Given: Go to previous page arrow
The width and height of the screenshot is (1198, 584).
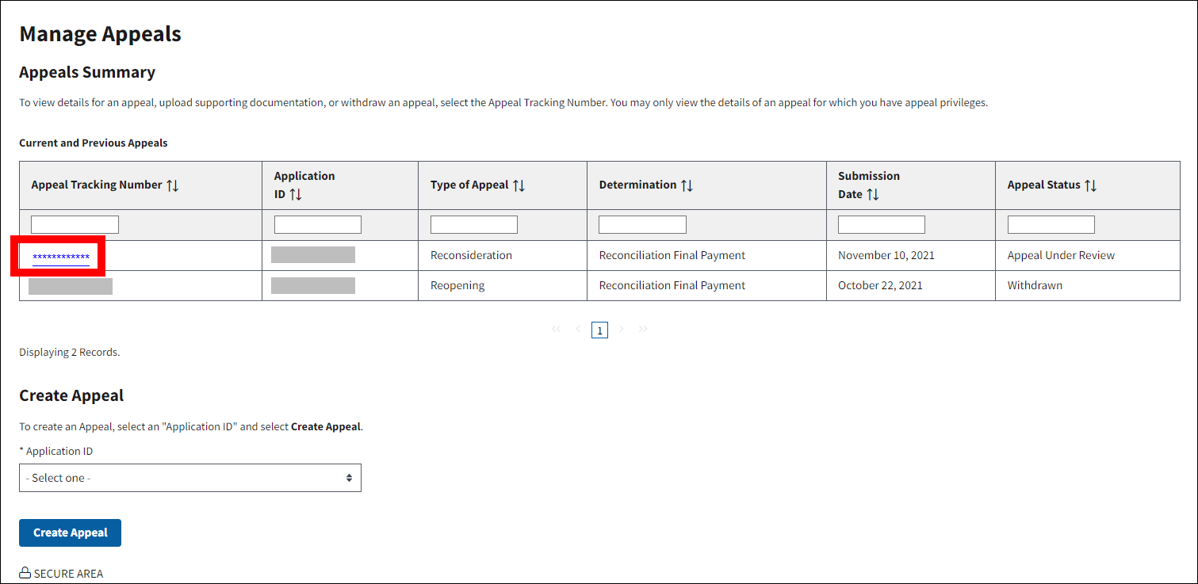Looking at the screenshot, I should click(x=578, y=329).
